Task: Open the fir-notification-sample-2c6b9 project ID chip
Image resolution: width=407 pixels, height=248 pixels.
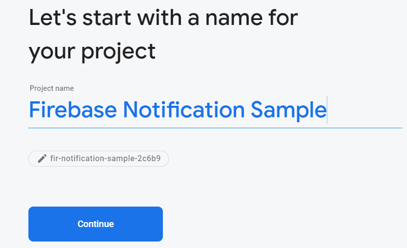Action: pyautogui.click(x=99, y=159)
